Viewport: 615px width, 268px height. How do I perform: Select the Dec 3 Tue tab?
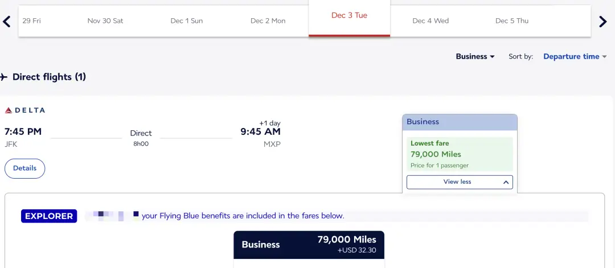pos(349,16)
